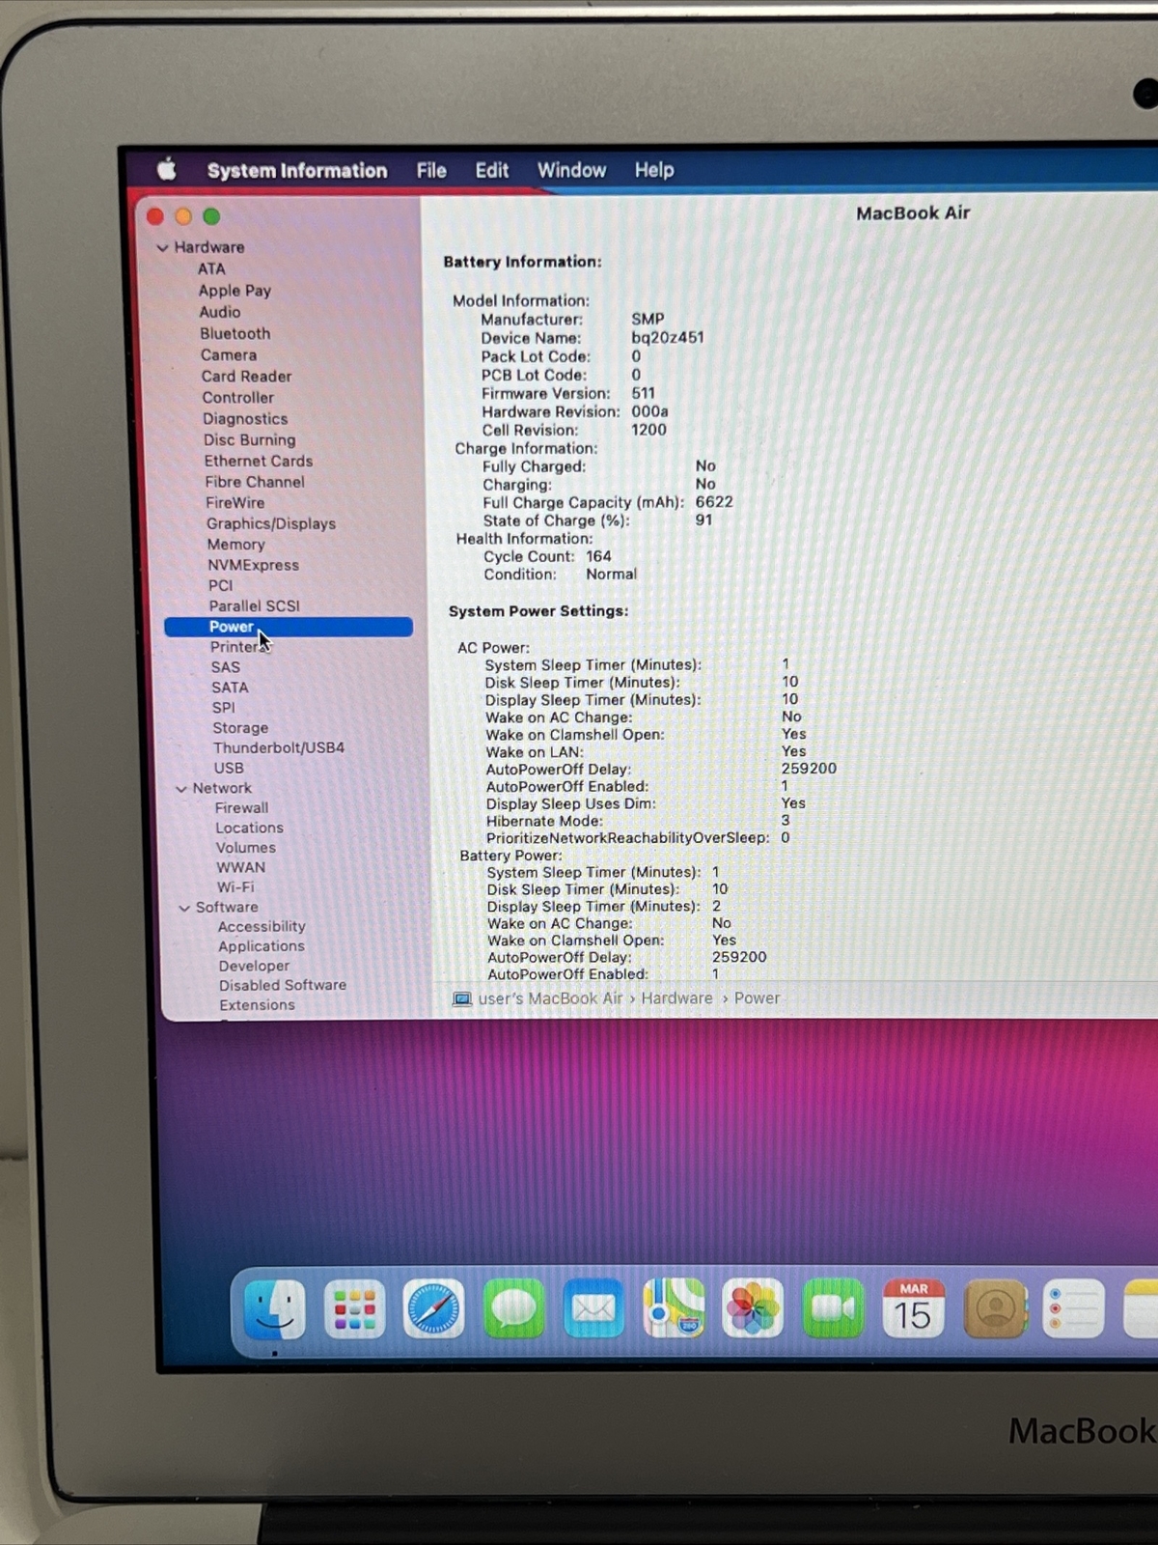Select Printers in the sidebar
Image resolution: width=1158 pixels, height=1545 pixels.
point(239,647)
